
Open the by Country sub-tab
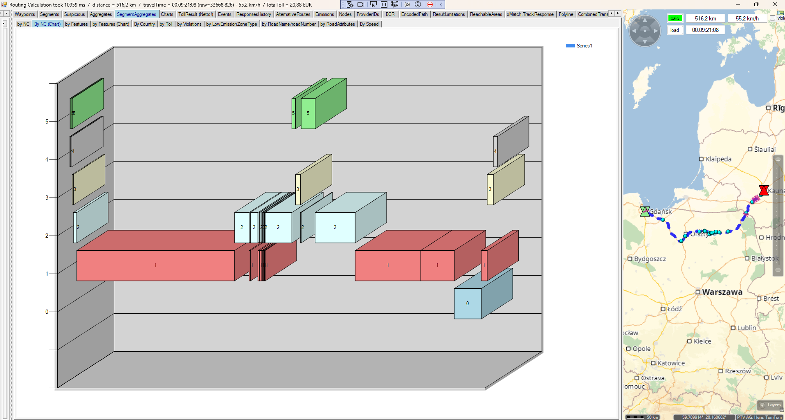[144, 24]
